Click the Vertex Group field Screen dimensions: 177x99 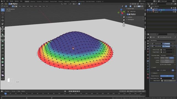point(167,50)
